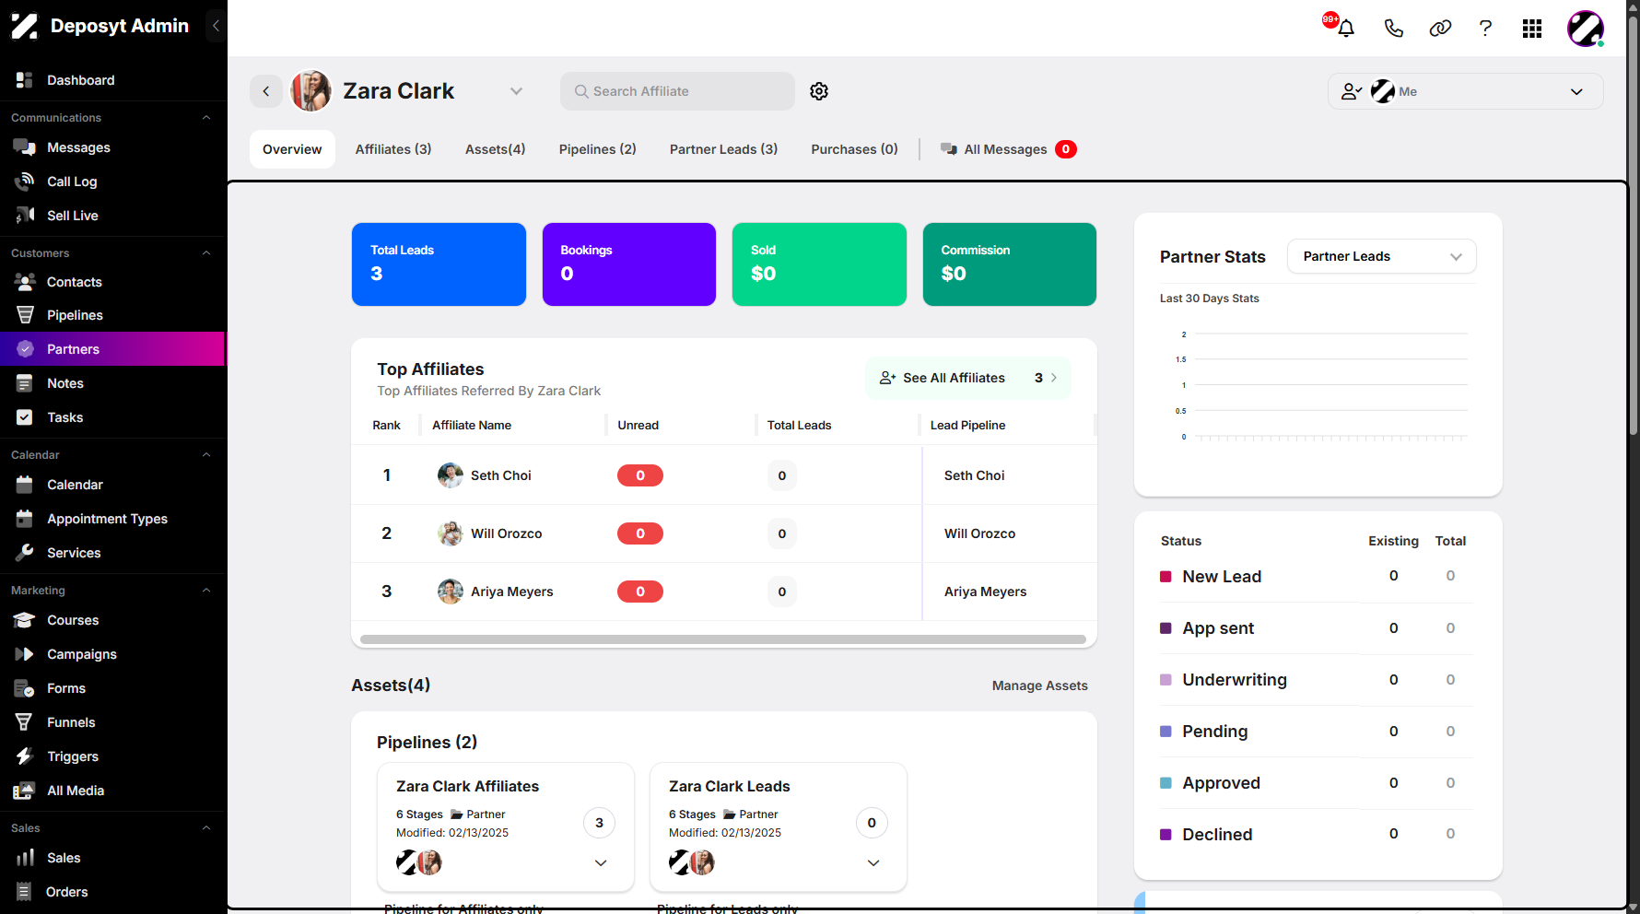Collapse the Communications sidebar section
The height and width of the screenshot is (914, 1640).
(x=206, y=118)
